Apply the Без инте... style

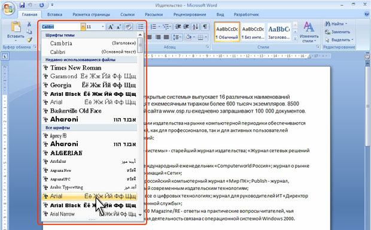click(253, 32)
